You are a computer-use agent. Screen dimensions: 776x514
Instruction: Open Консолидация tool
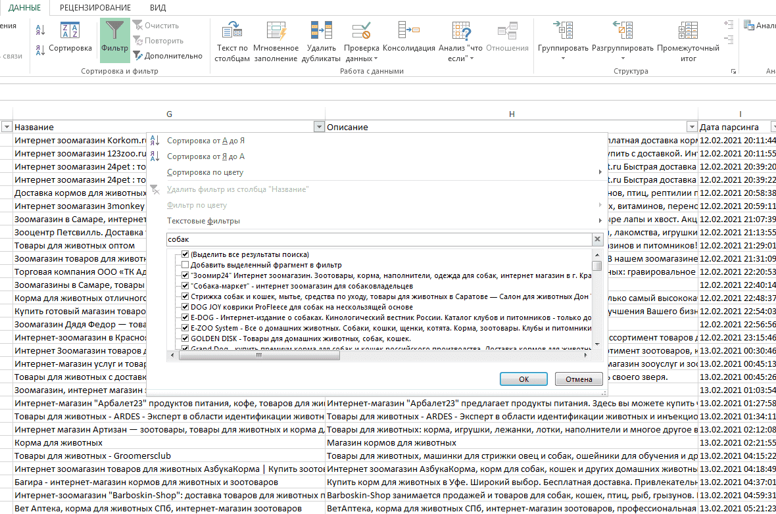click(409, 37)
